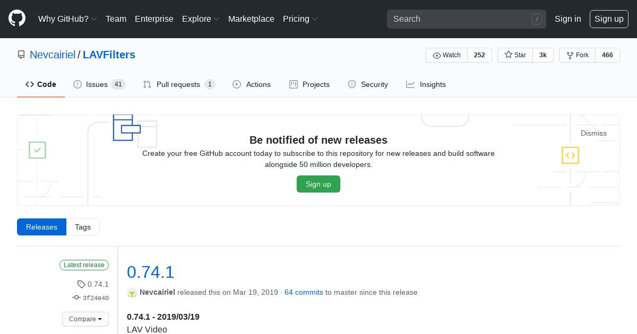637x334 pixels.
Task: Switch to the Security tab
Action: (368, 84)
